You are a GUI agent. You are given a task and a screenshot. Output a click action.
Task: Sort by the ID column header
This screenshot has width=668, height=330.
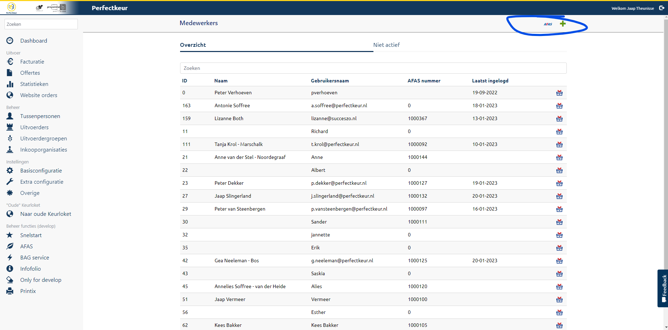[x=185, y=81]
